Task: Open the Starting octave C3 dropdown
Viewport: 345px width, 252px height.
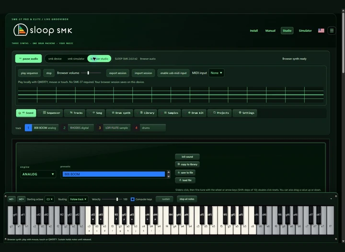Action: click(49, 199)
